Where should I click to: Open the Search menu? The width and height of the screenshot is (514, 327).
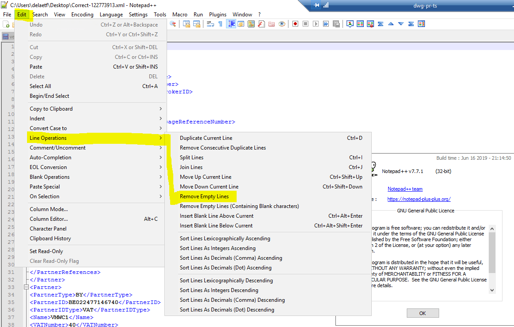pos(40,15)
